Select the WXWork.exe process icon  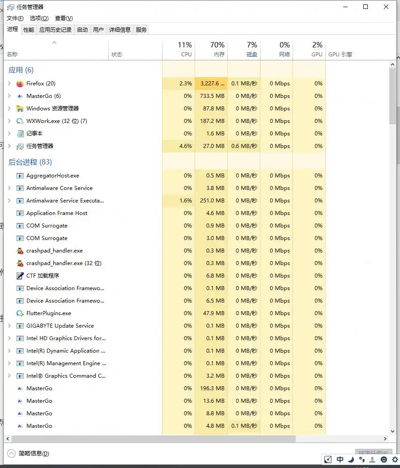tap(20, 121)
